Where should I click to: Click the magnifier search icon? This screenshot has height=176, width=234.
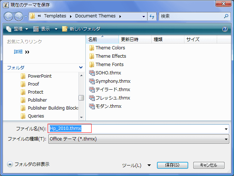pyautogui.click(x=226, y=16)
